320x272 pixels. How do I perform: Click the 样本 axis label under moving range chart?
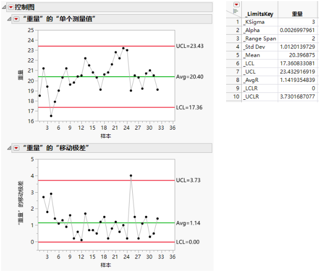(x=106, y=265)
